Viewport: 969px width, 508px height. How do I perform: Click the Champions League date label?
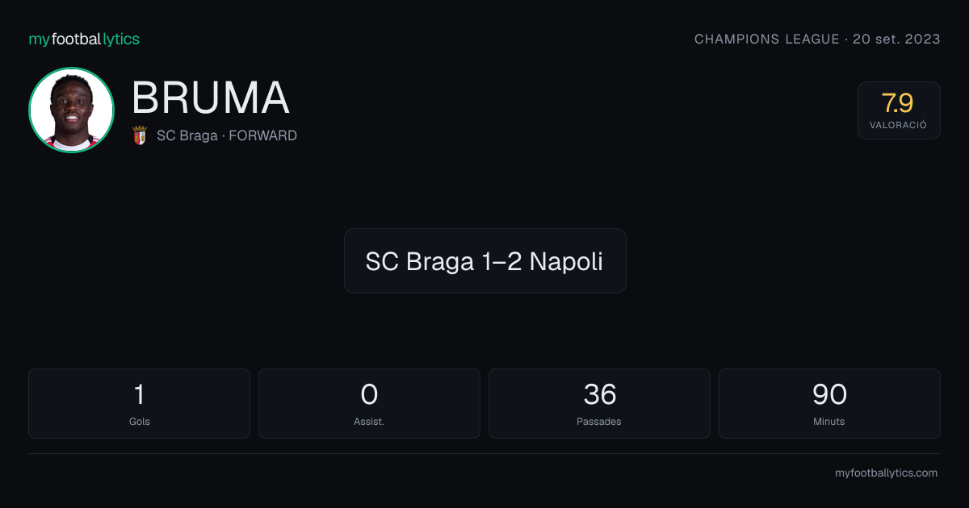pyautogui.click(x=817, y=39)
